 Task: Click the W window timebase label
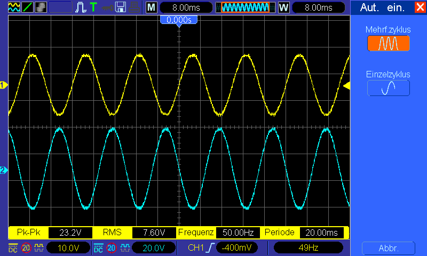click(284, 7)
